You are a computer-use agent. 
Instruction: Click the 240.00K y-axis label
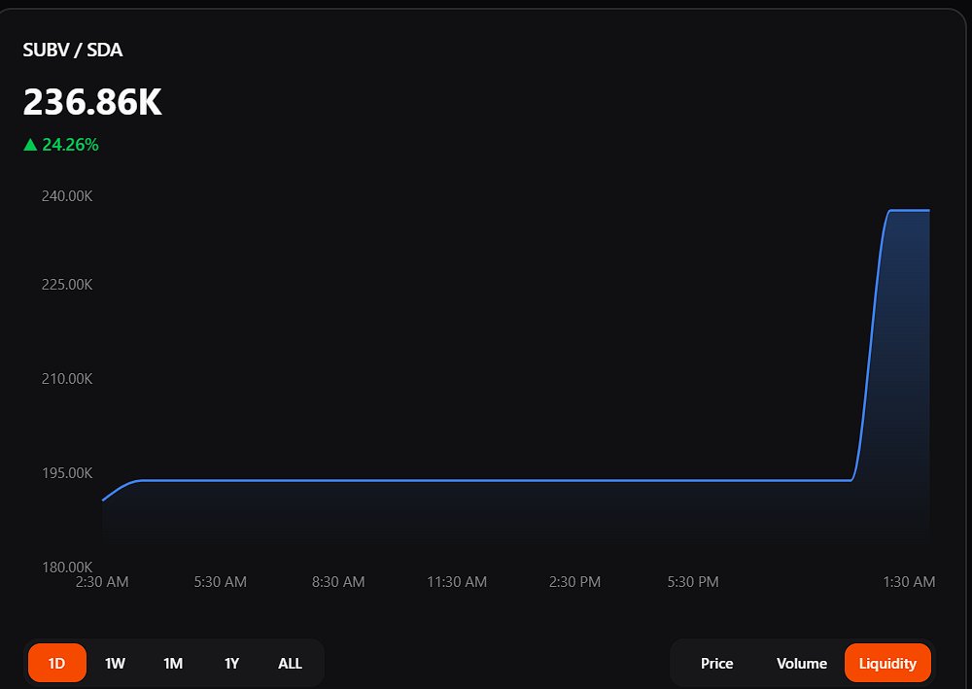click(x=67, y=195)
